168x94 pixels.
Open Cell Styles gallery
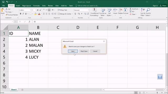109,12
